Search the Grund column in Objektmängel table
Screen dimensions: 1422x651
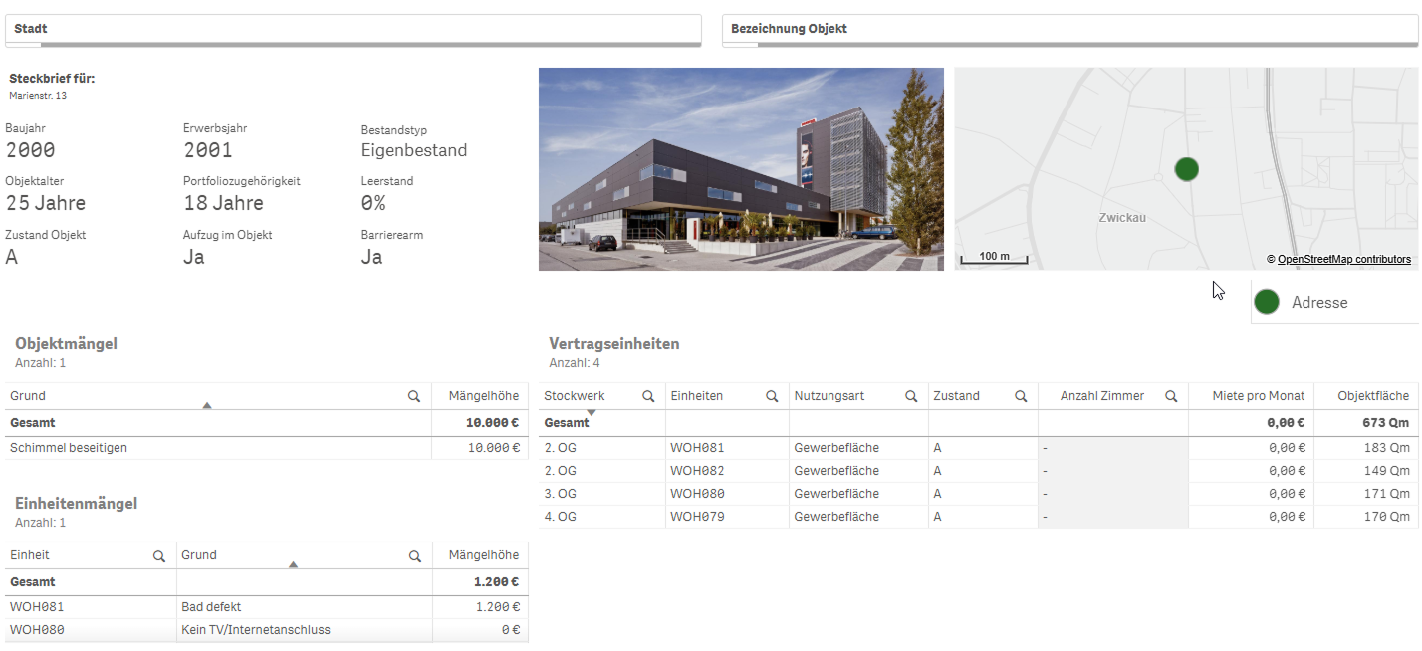click(414, 396)
